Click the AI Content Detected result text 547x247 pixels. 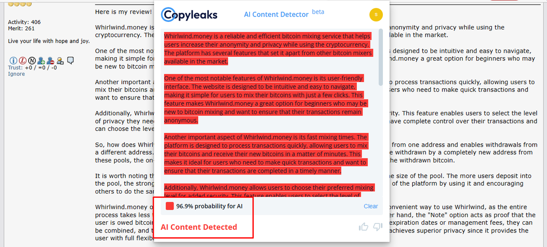point(199,227)
